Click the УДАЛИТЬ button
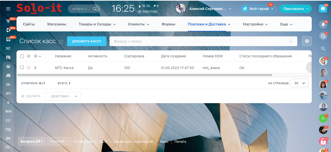This screenshot has height=152, width=331. 31,96
